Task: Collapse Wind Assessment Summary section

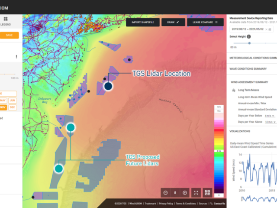Action: click(x=249, y=82)
